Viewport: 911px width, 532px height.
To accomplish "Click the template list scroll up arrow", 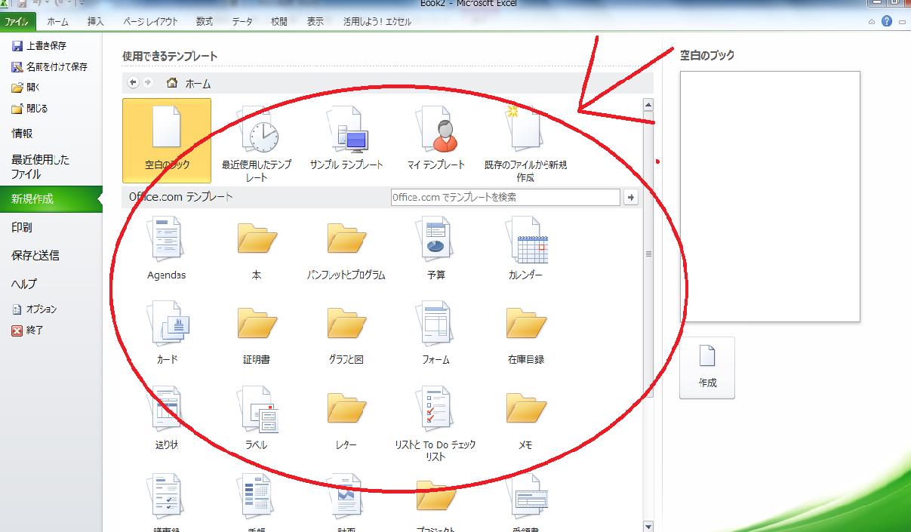I will pyautogui.click(x=648, y=105).
